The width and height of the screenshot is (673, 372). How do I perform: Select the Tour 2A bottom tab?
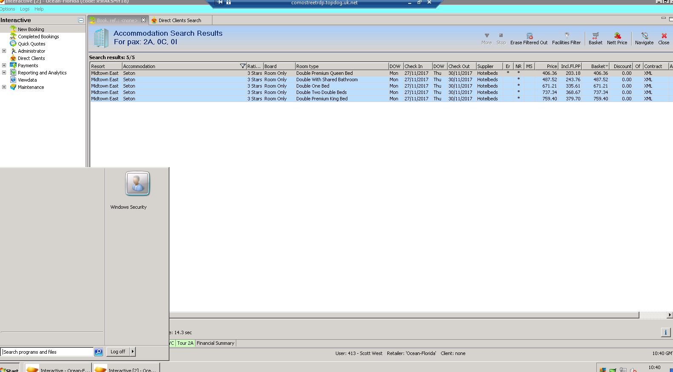185,343
